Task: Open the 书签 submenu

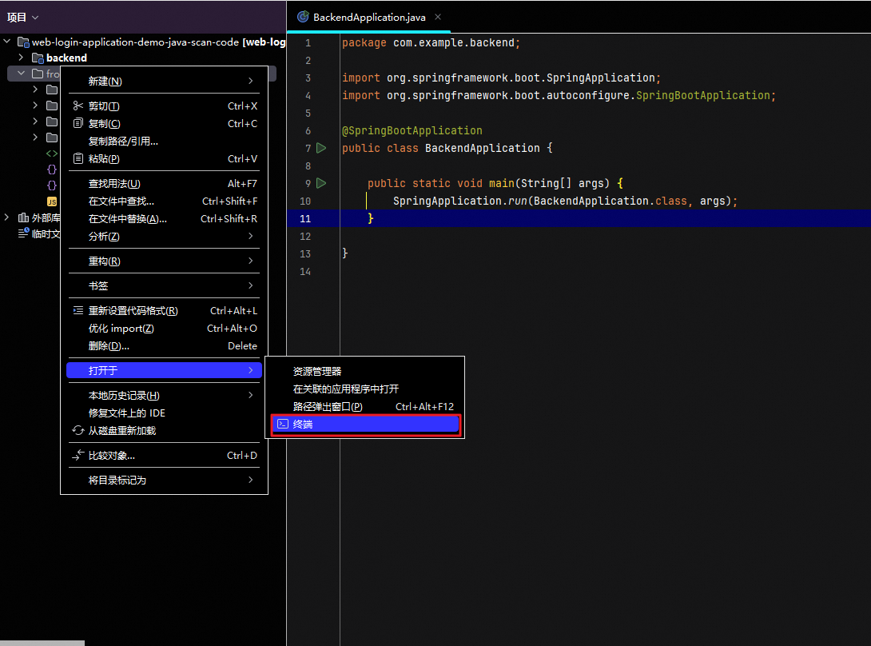Action: [x=164, y=285]
